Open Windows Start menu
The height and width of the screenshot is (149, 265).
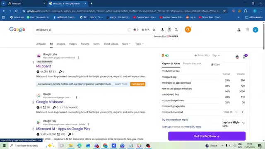click(4, 145)
